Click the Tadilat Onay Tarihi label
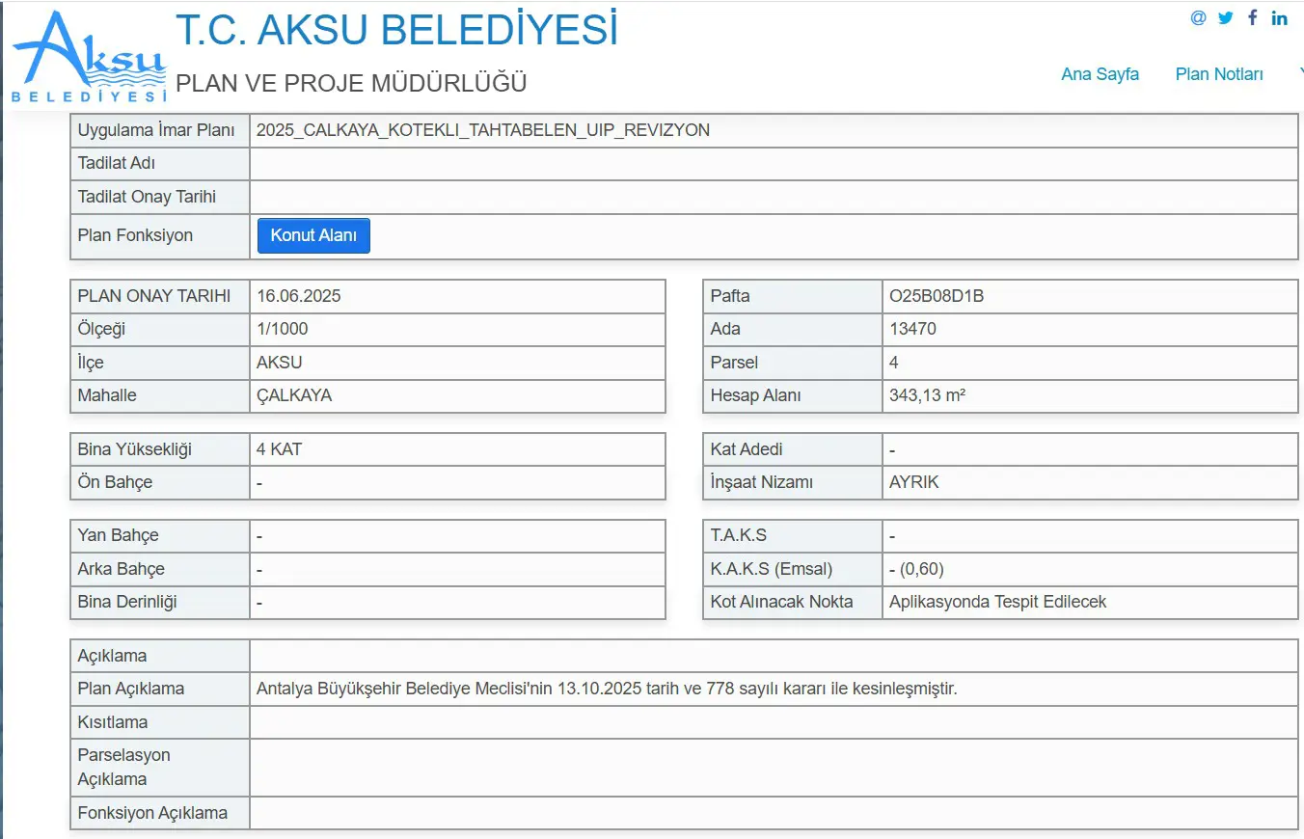Image resolution: width=1304 pixels, height=839 pixels. pos(147,197)
